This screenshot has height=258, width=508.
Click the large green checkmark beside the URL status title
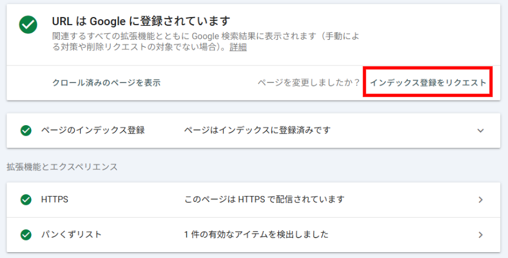[28, 25]
